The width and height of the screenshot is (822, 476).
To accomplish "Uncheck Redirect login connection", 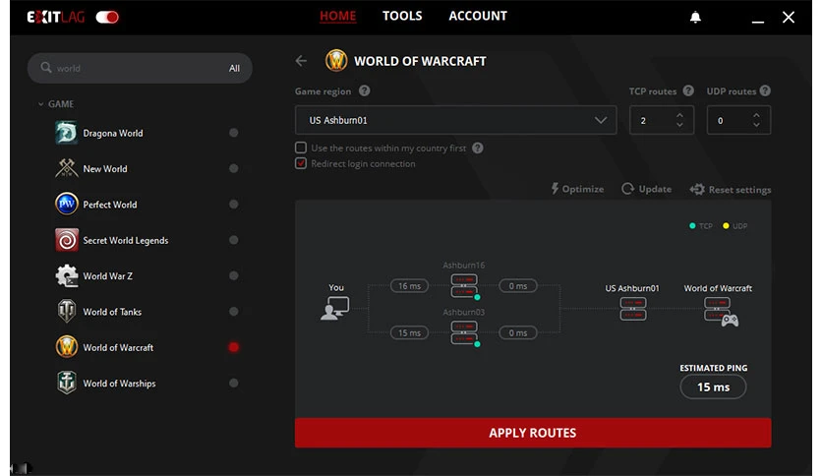I will [301, 163].
